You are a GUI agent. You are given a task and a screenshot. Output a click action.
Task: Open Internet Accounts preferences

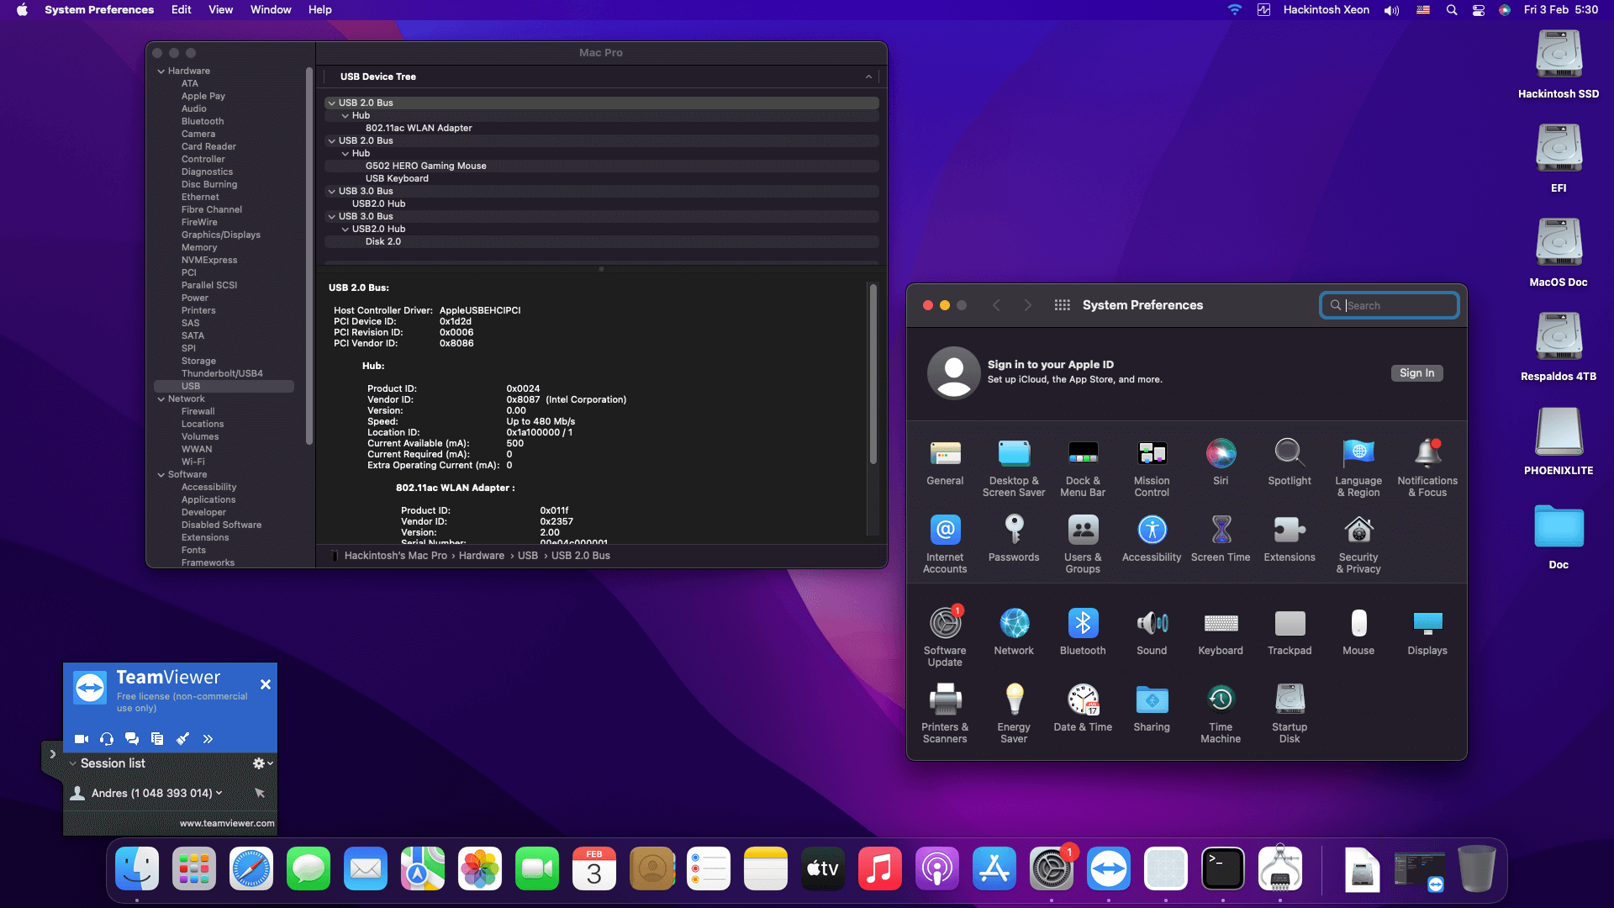coord(945,545)
